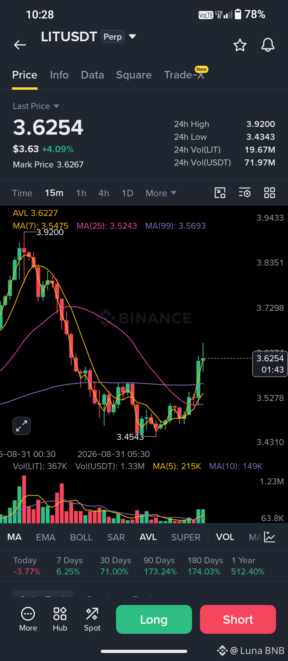Open the More menu icon
The image size is (288, 661).
click(28, 619)
